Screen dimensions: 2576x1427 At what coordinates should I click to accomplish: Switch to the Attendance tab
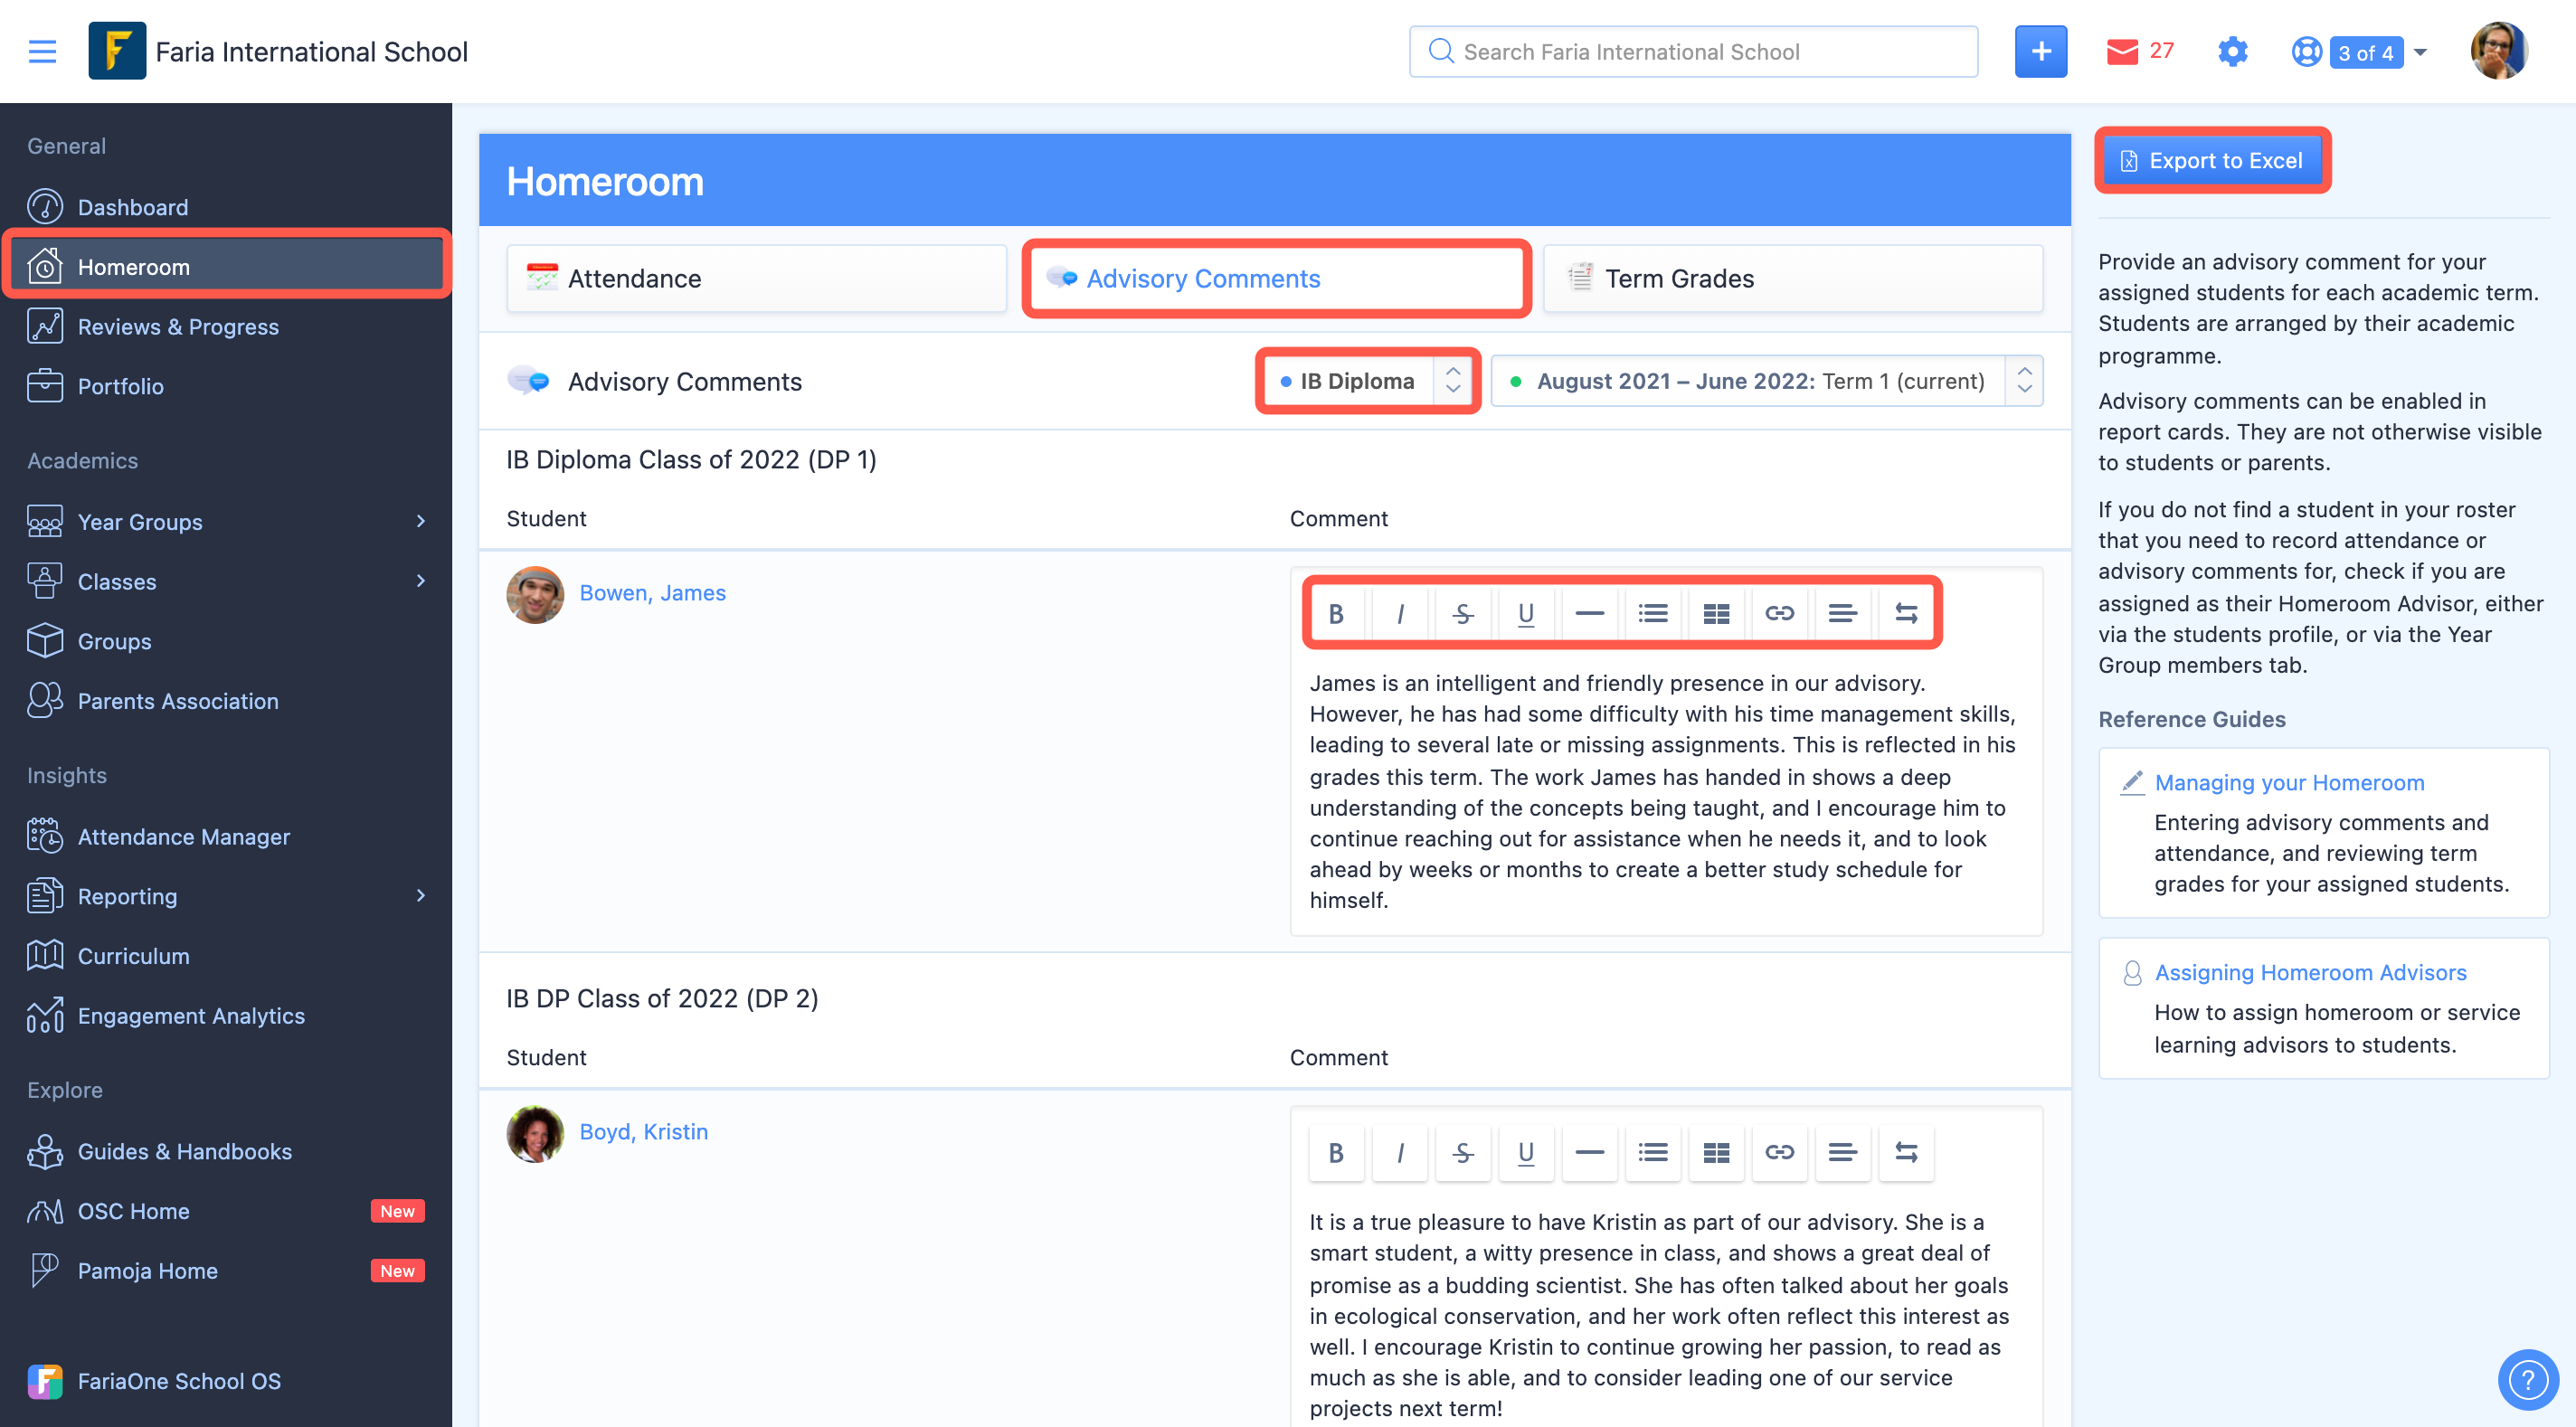click(756, 279)
